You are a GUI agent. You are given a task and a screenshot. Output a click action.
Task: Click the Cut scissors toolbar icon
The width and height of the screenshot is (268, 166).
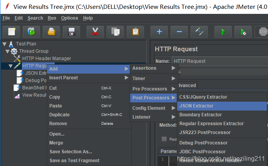(95, 32)
